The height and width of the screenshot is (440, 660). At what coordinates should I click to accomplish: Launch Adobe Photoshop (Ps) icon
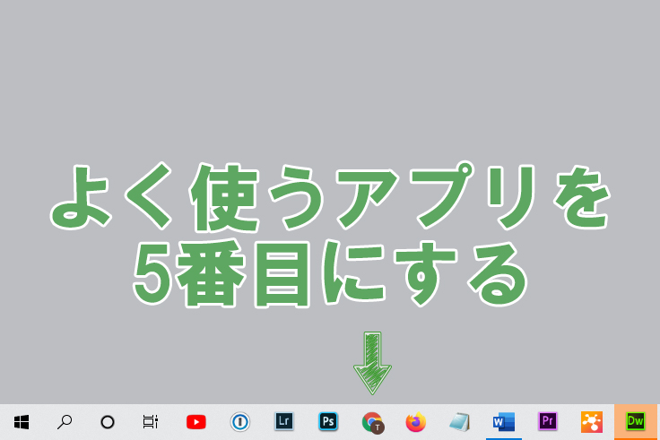click(x=328, y=421)
